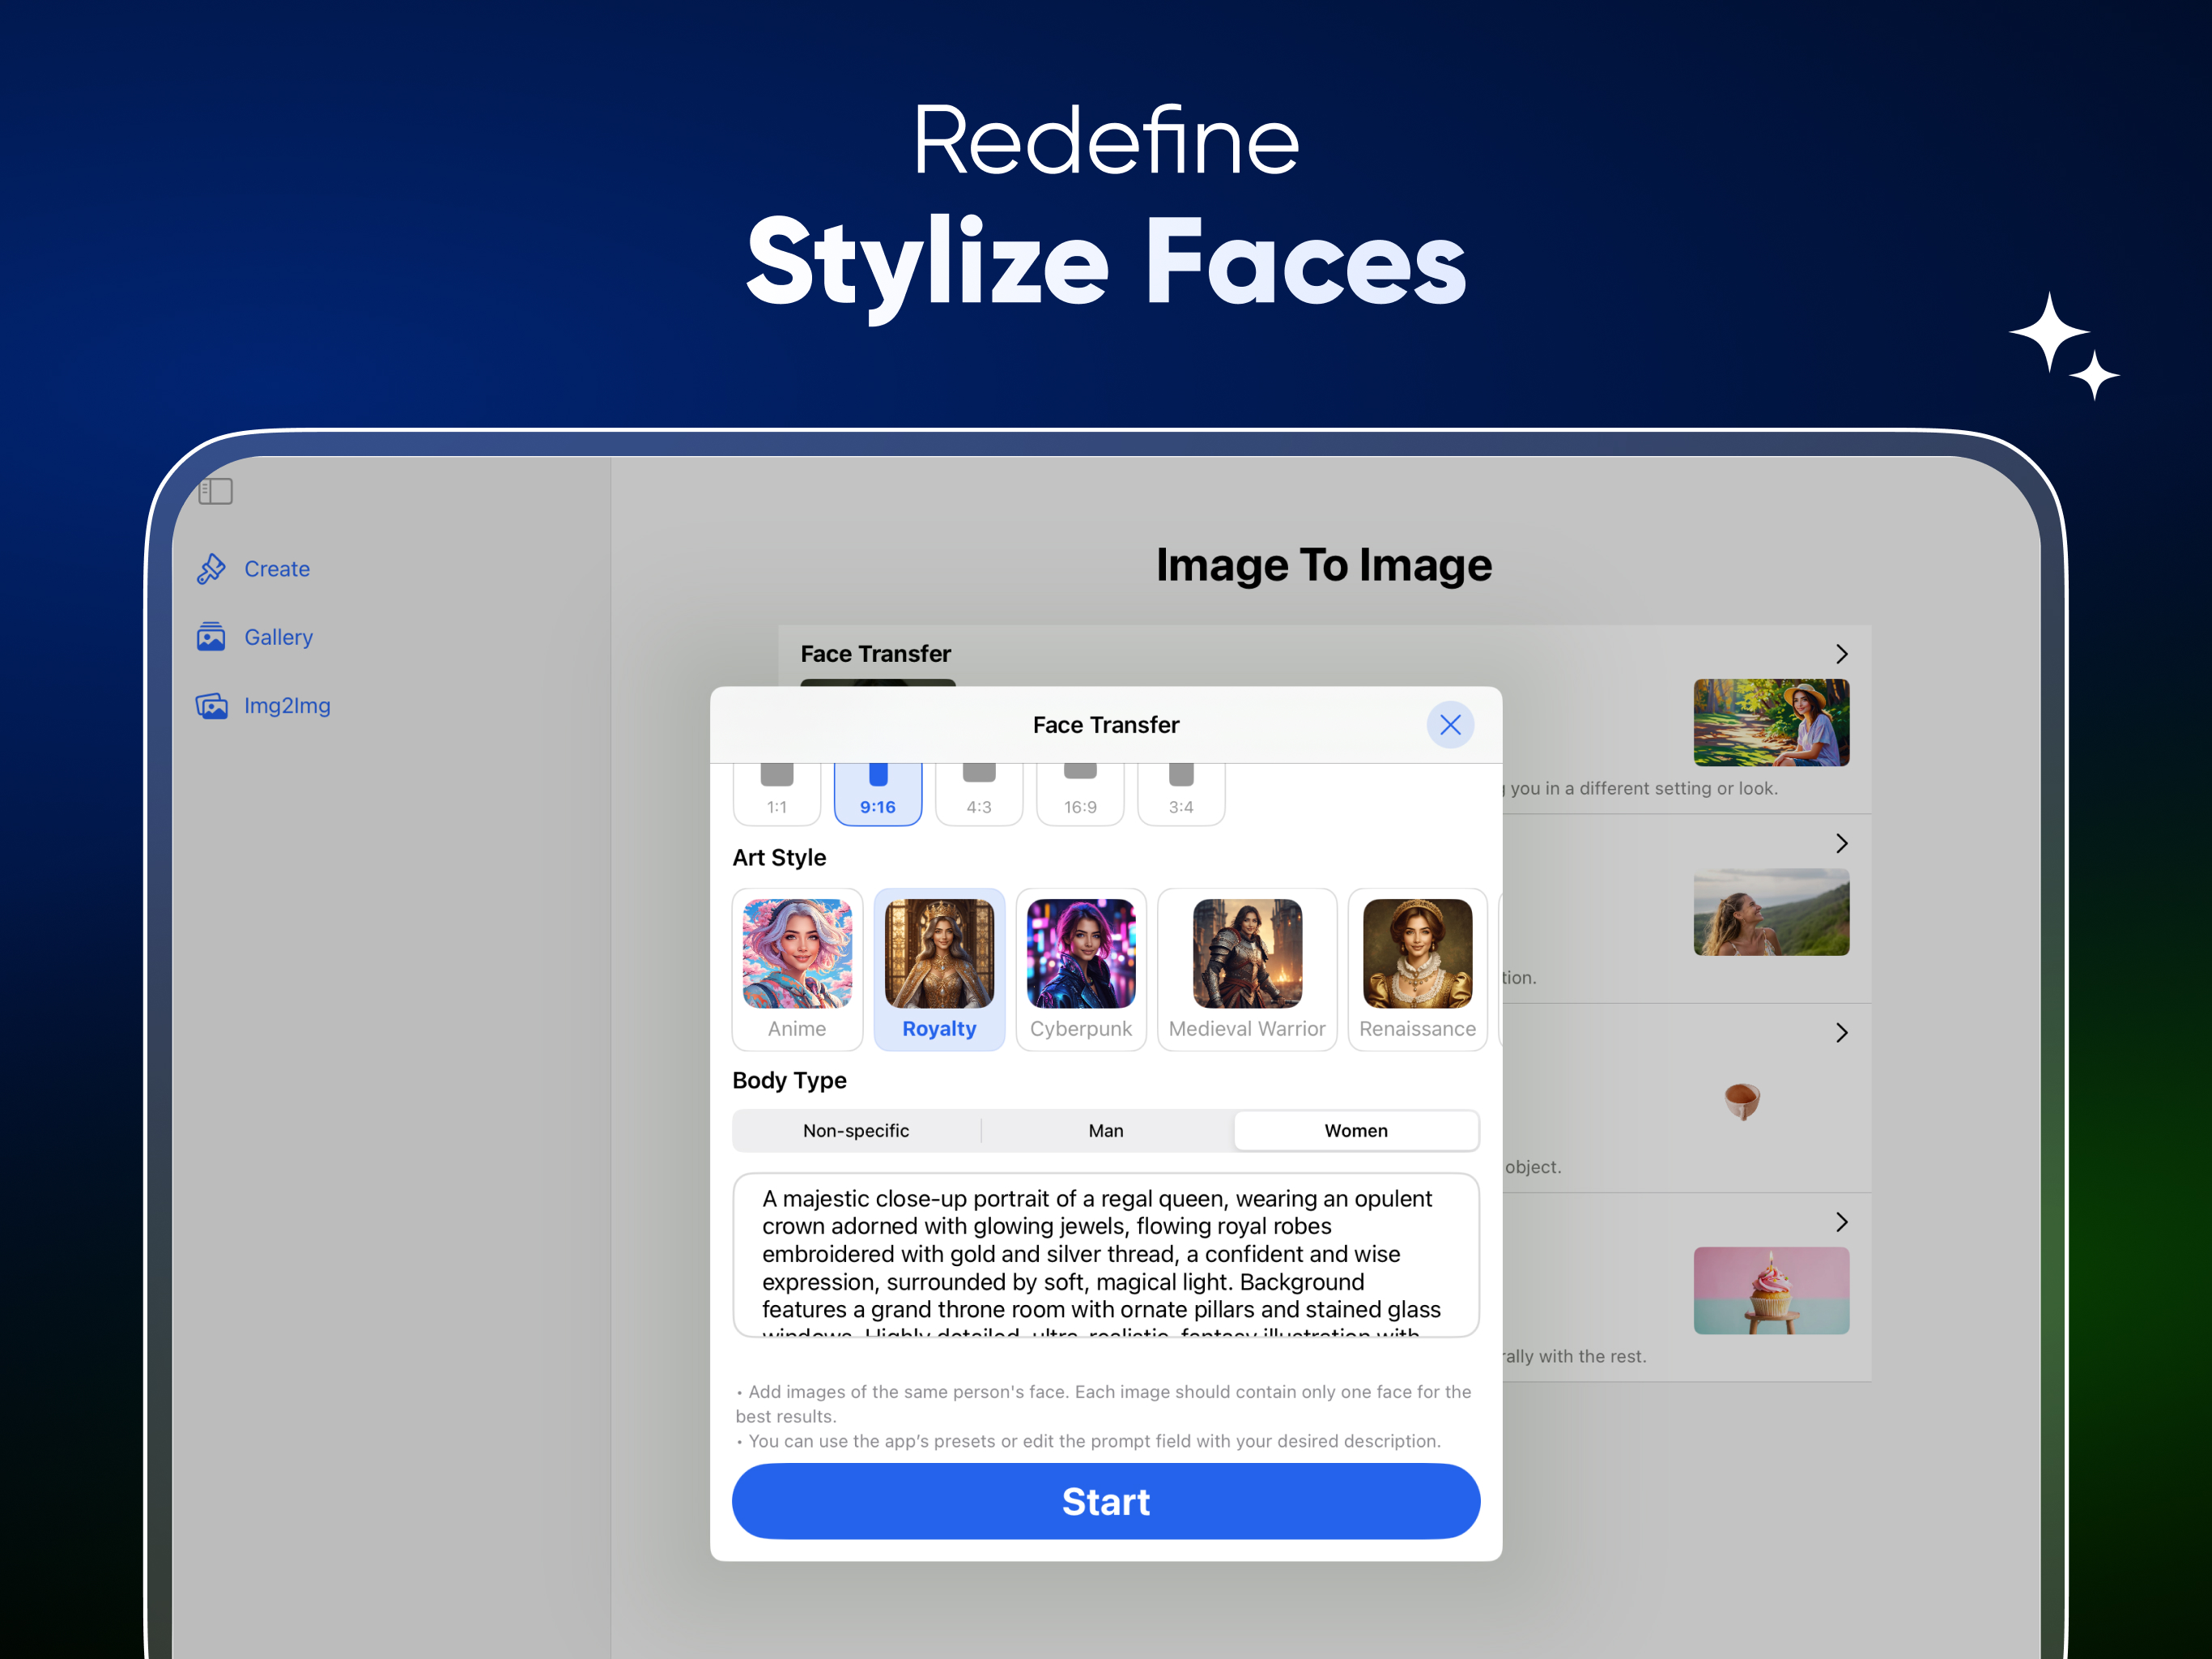Select the Img2Img sidebar icon
This screenshot has height=1659, width=2212.
pos(211,706)
